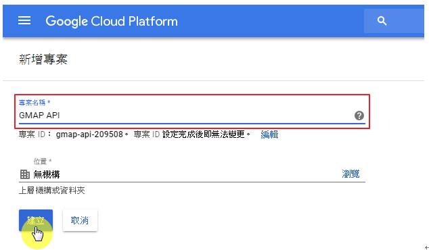Click the project name help icon

click(359, 116)
